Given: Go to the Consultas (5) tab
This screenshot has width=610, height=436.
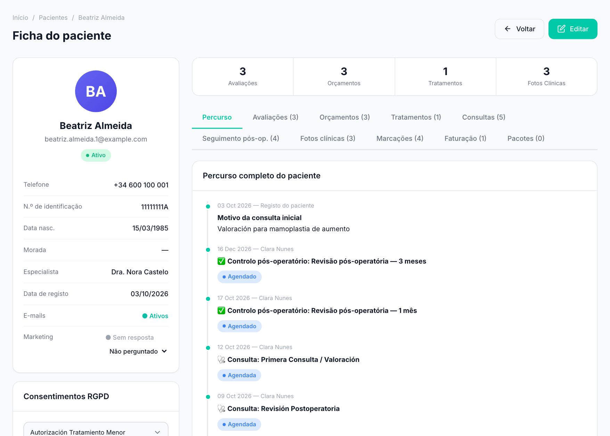Looking at the screenshot, I should (484, 117).
